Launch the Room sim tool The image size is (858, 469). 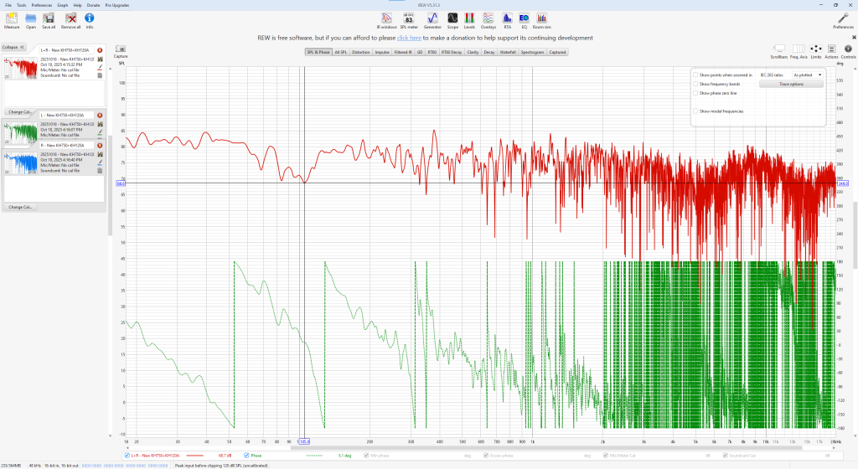[x=542, y=18]
